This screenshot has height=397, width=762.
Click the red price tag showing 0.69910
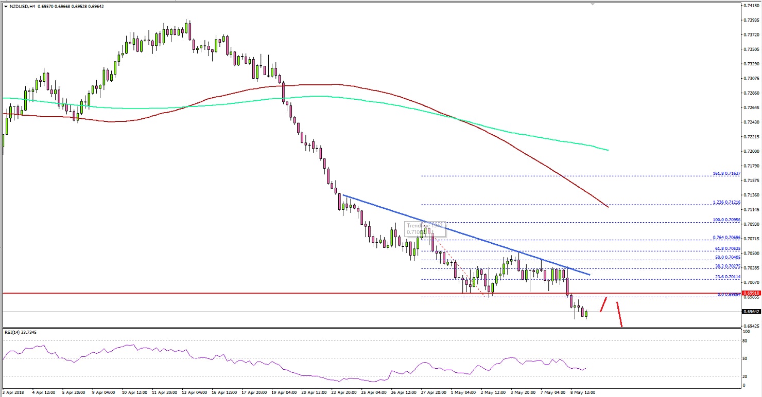[751, 293]
